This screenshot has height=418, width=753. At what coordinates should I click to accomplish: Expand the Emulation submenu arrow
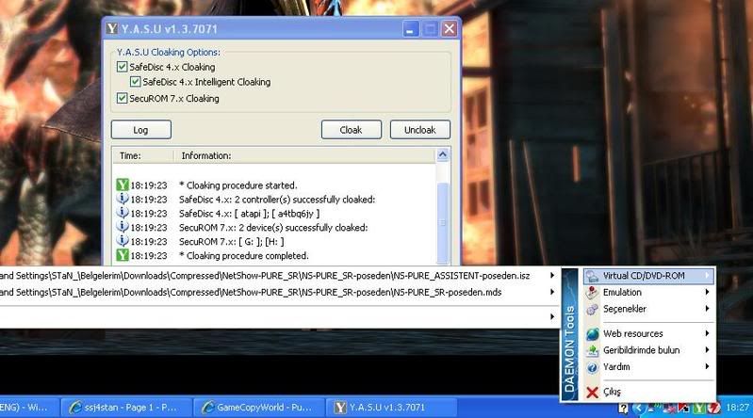click(x=707, y=292)
